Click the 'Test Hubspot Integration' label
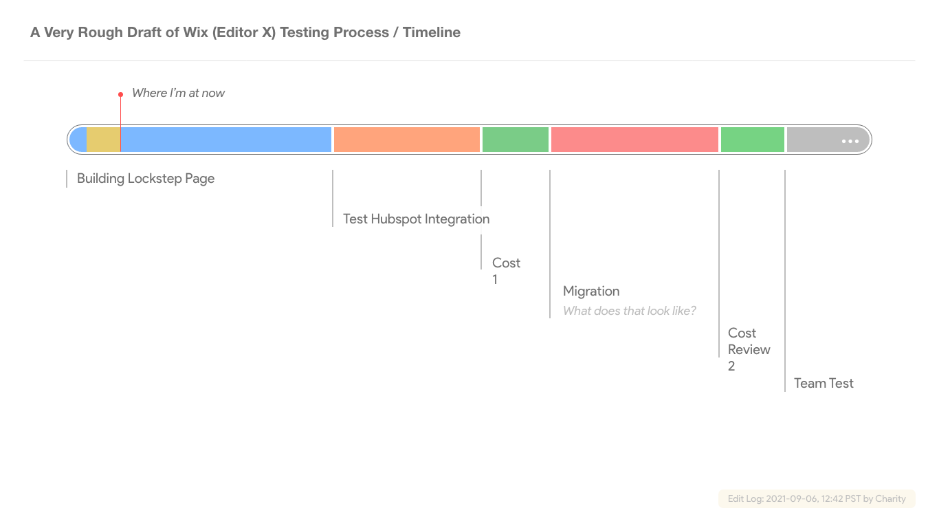Screen dimensions: 939x528 tap(417, 219)
